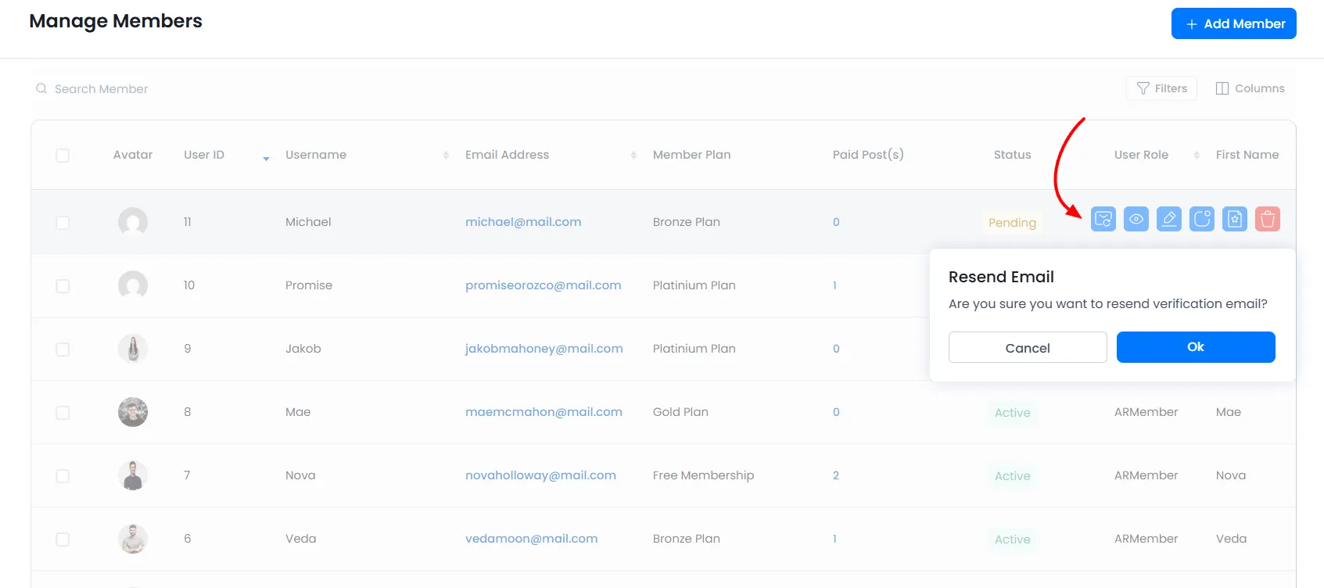Click the Username column sort arrows
The image size is (1324, 588).
(446, 156)
